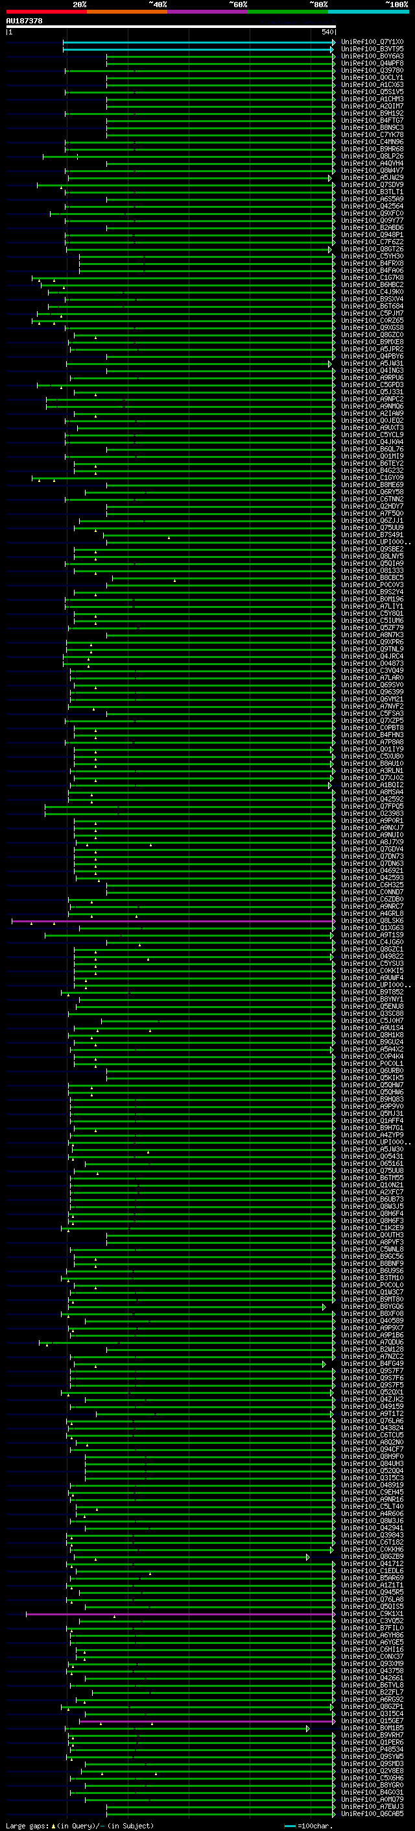The height and width of the screenshot is (1831, 415).
Task: Select the UniRef100_C5YSU3 hit label
Action: point(372,964)
